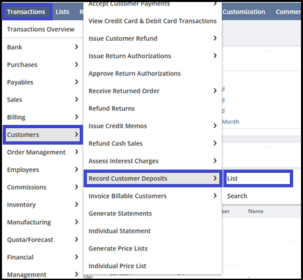
Task: Expand the Purchases submenu chevron
Action: pyautogui.click(x=76, y=64)
